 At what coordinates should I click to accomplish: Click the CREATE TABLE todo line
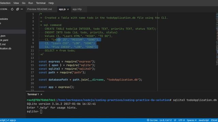[x=100, y=29]
